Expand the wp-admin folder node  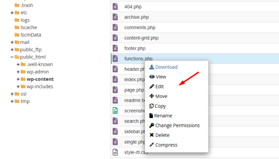(18, 72)
